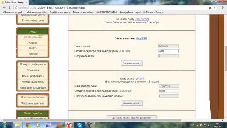The width and height of the screenshot is (227, 128).
Task: Focus the PAYEER silver amount field
Action: point(168,51)
